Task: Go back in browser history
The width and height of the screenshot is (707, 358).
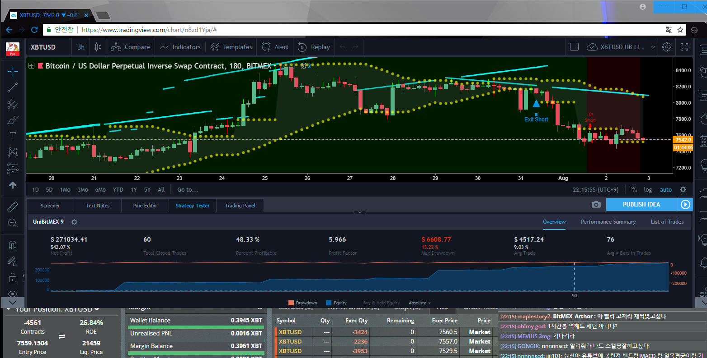Action: click(x=9, y=30)
